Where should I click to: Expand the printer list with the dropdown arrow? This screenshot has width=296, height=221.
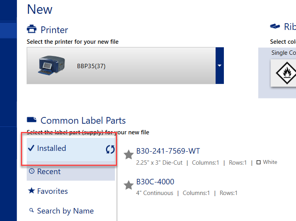220,65
